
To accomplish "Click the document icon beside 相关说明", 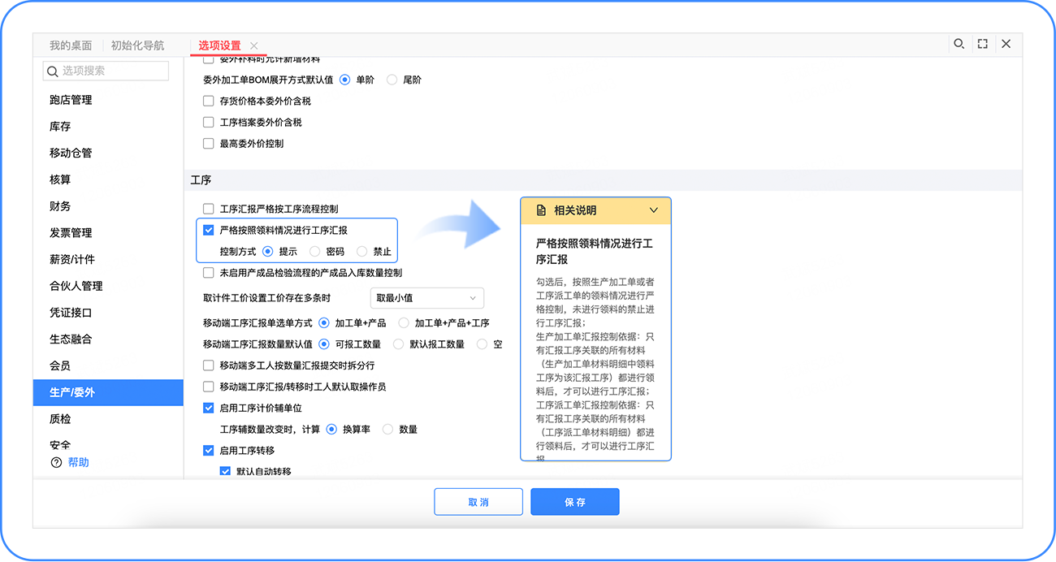I will click(542, 210).
